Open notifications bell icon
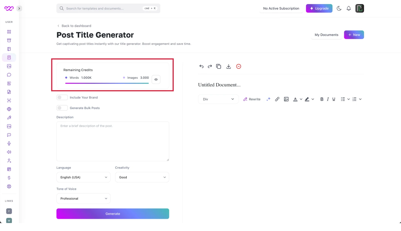Screen dimensions: 401x231 click(x=348, y=8)
